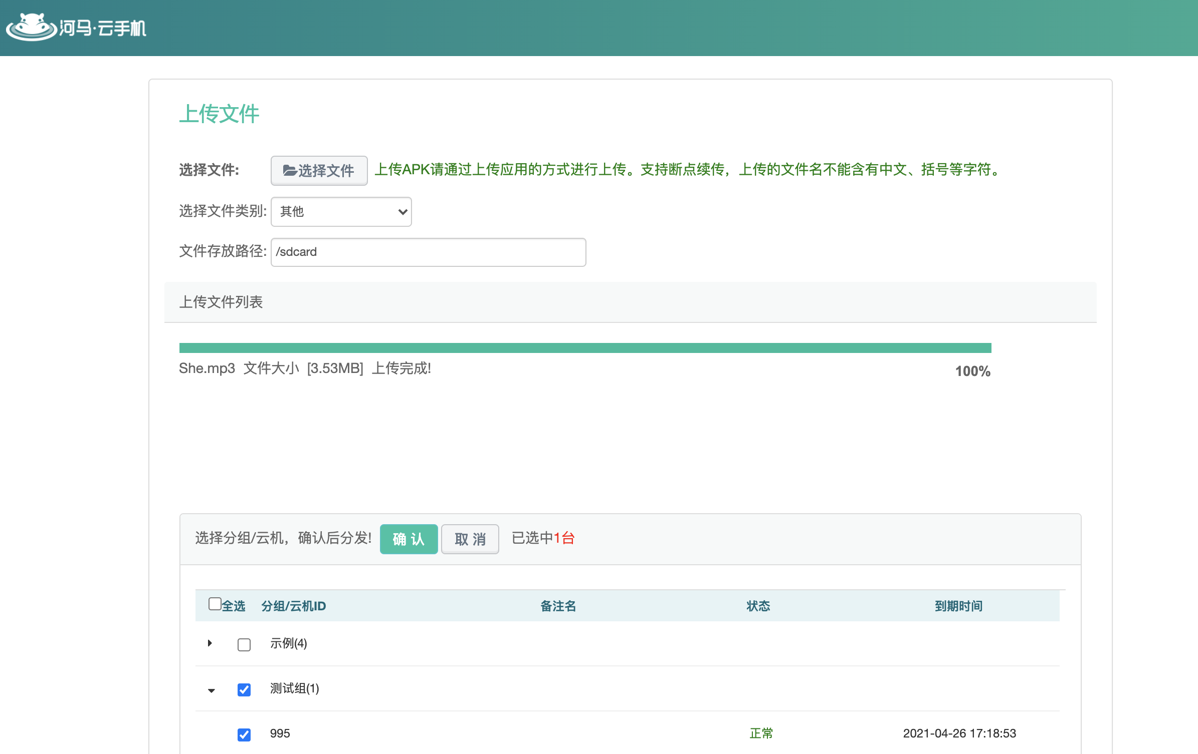Click the 示例(4) group label
Image resolution: width=1198 pixels, height=754 pixels.
[x=289, y=643]
